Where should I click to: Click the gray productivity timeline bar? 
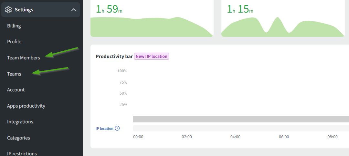[241, 119]
